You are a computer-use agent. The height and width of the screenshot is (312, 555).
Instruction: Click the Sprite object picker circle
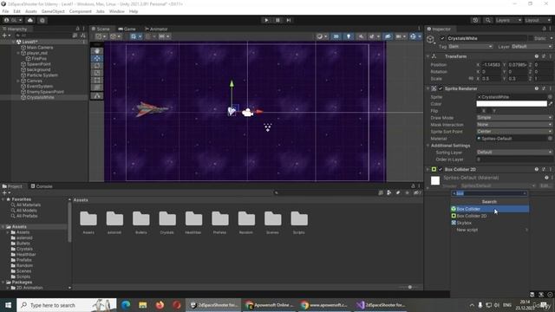[x=550, y=96]
